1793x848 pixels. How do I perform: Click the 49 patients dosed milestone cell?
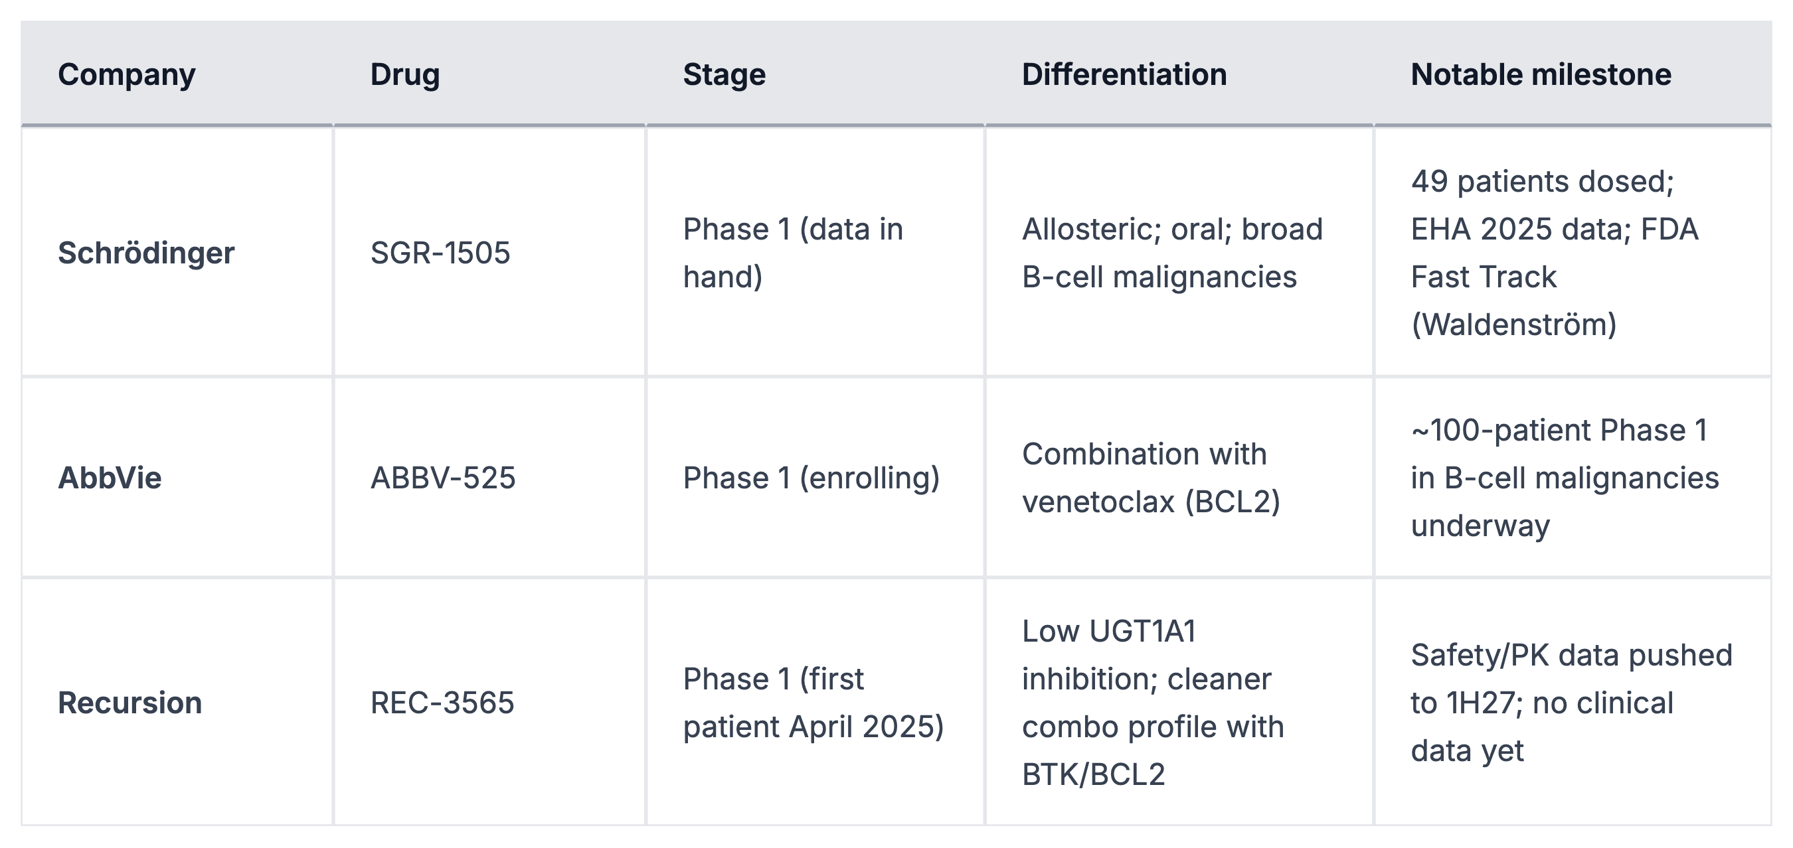[x=1553, y=253]
